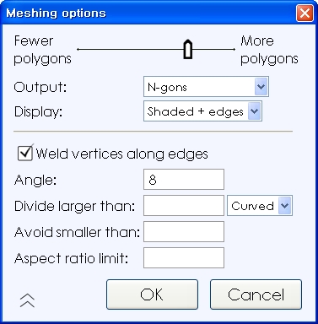Screen dimensions: 318x324
Task: Click the arrow on the Curved dropdown
Action: pos(285,206)
